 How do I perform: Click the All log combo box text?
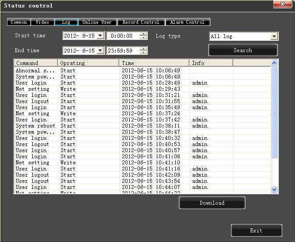point(221,36)
